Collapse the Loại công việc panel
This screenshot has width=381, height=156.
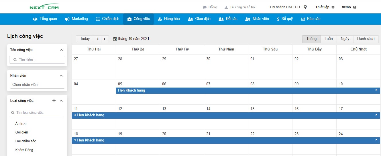[x=61, y=101]
